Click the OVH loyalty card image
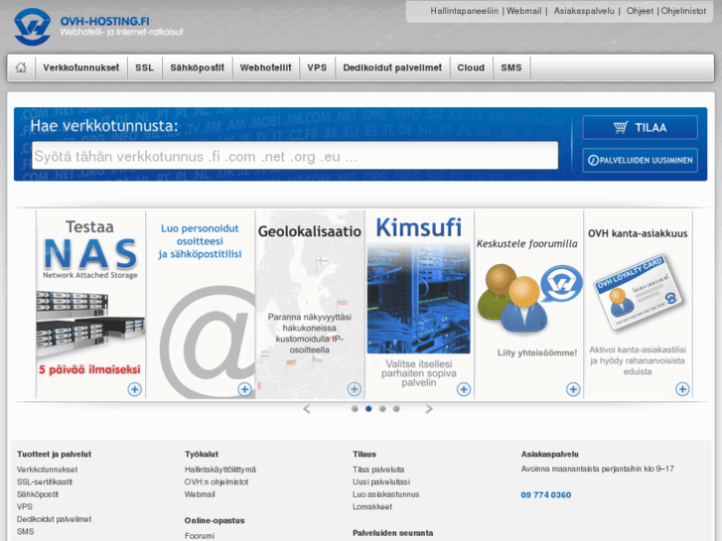Screen dimensions: 722x541 pos(640,293)
